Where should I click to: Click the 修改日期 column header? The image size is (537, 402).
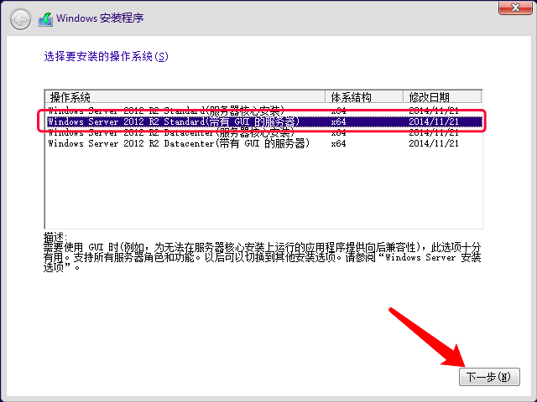coord(442,97)
